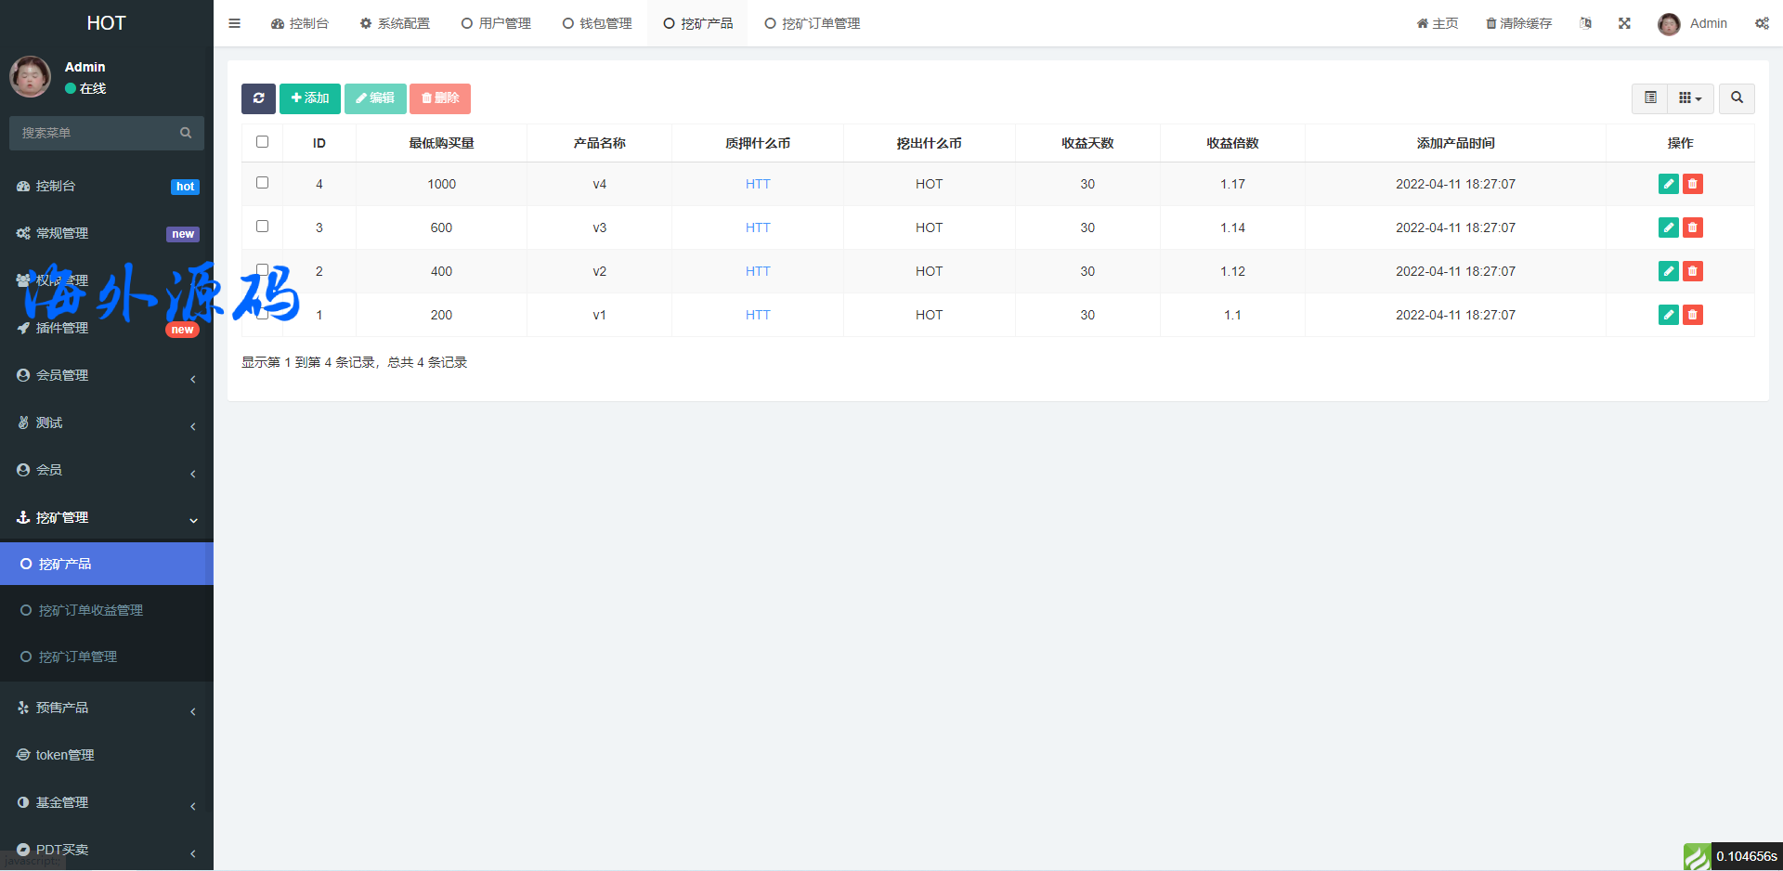Tick the checkbox for row ID 3
Image resolution: width=1783 pixels, height=871 pixels.
coord(263,227)
